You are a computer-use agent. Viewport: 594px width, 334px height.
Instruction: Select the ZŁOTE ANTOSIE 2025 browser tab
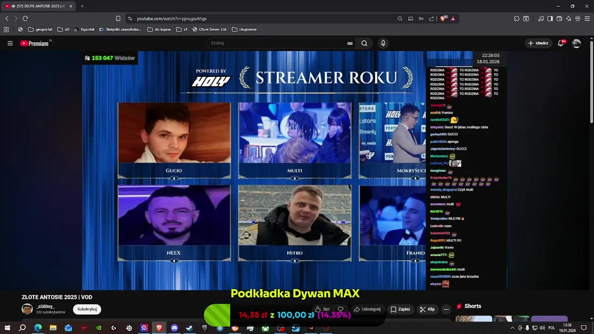pyautogui.click(x=39, y=6)
